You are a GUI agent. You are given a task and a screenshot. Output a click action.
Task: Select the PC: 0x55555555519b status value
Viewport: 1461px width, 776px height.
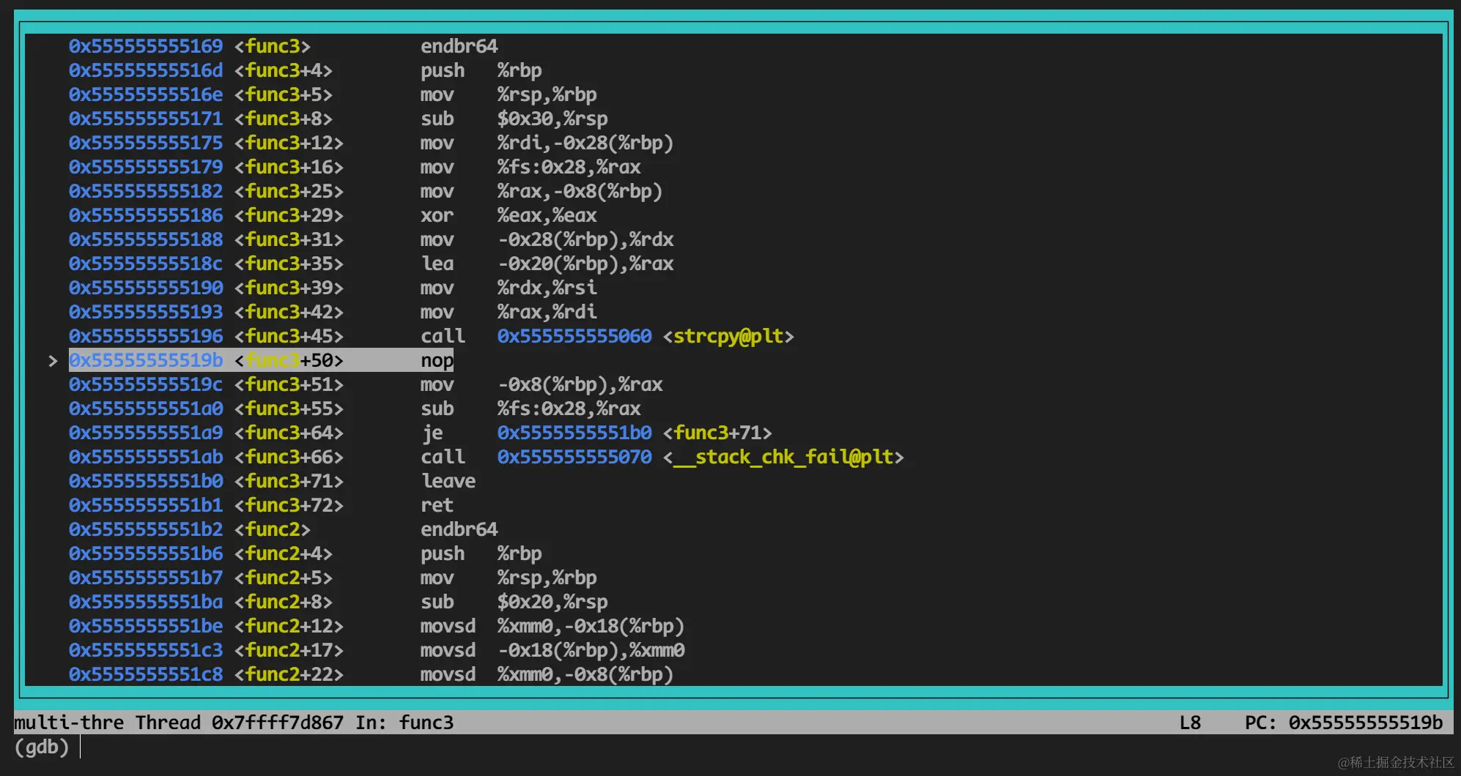(1344, 723)
